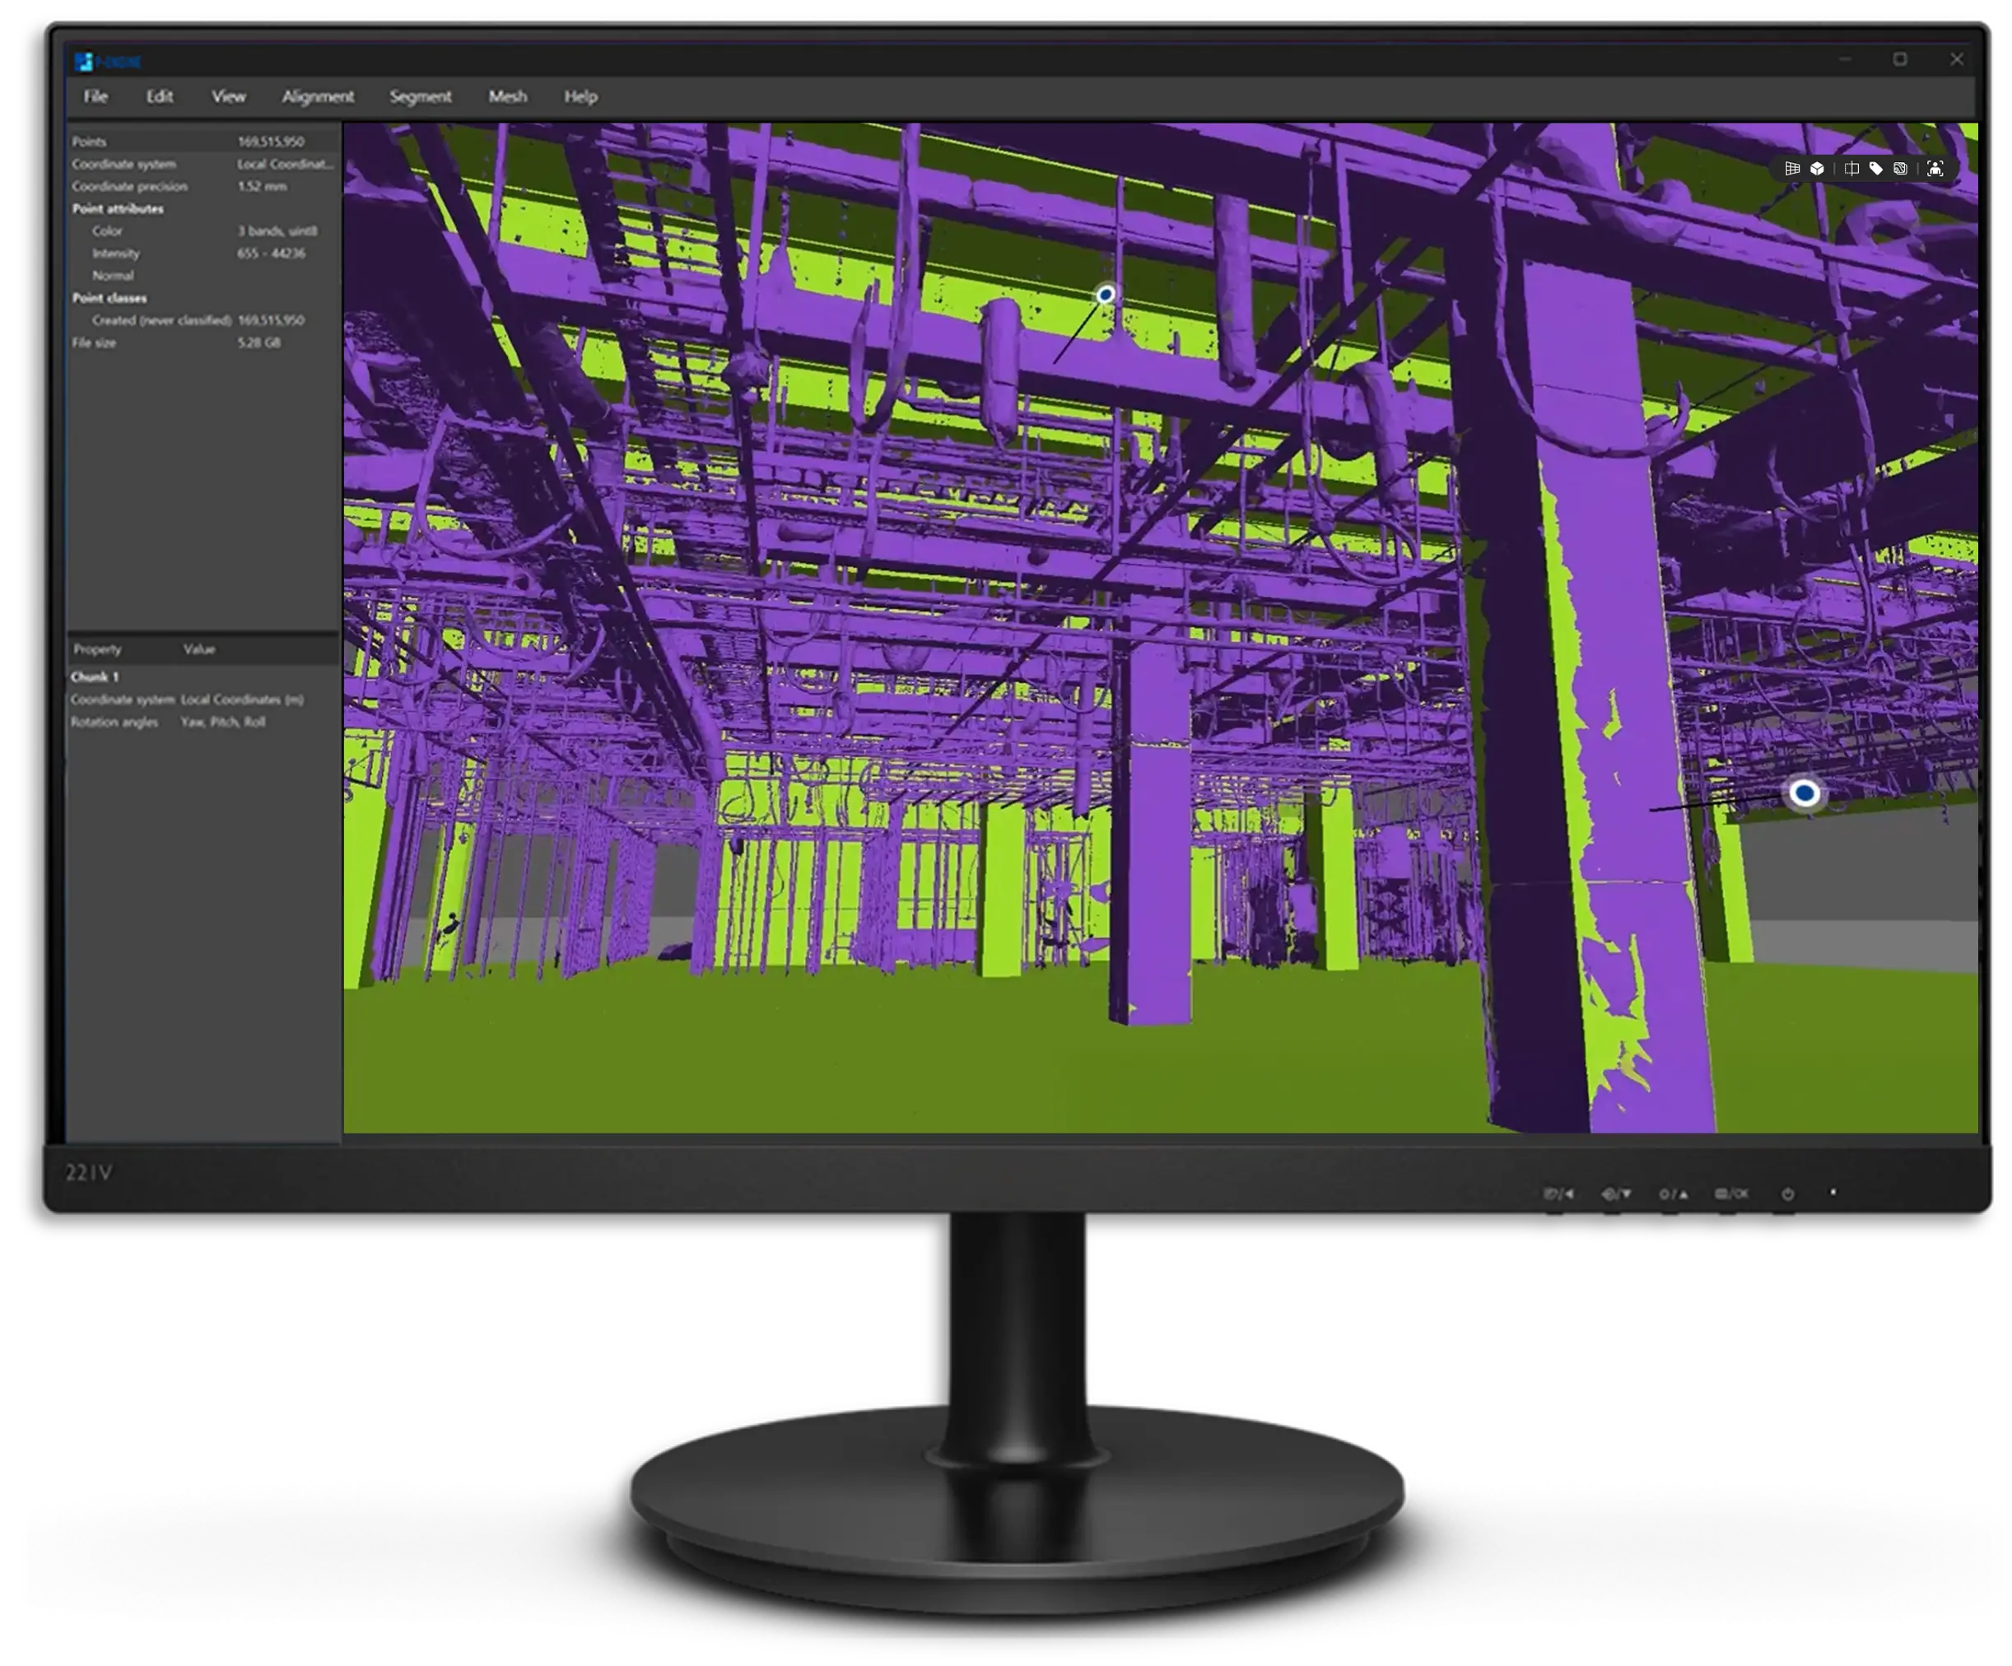Collapse the Point attributes section

click(x=117, y=209)
